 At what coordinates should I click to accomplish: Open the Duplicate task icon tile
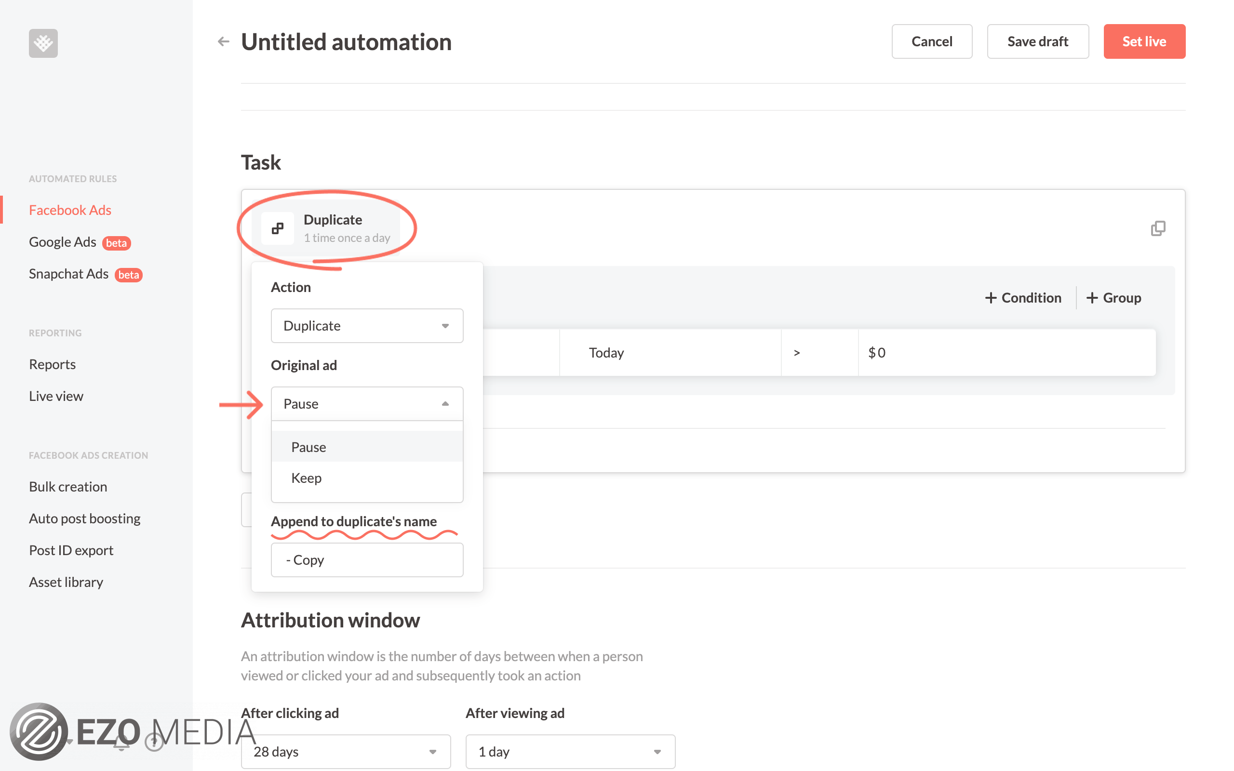277,228
